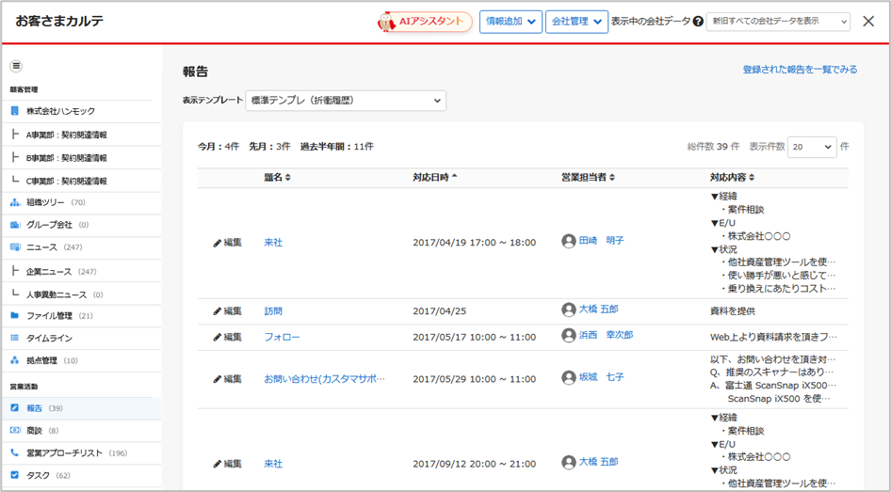The width and height of the screenshot is (891, 492).
Task: Open the AIアシスタント button
Action: tap(425, 22)
